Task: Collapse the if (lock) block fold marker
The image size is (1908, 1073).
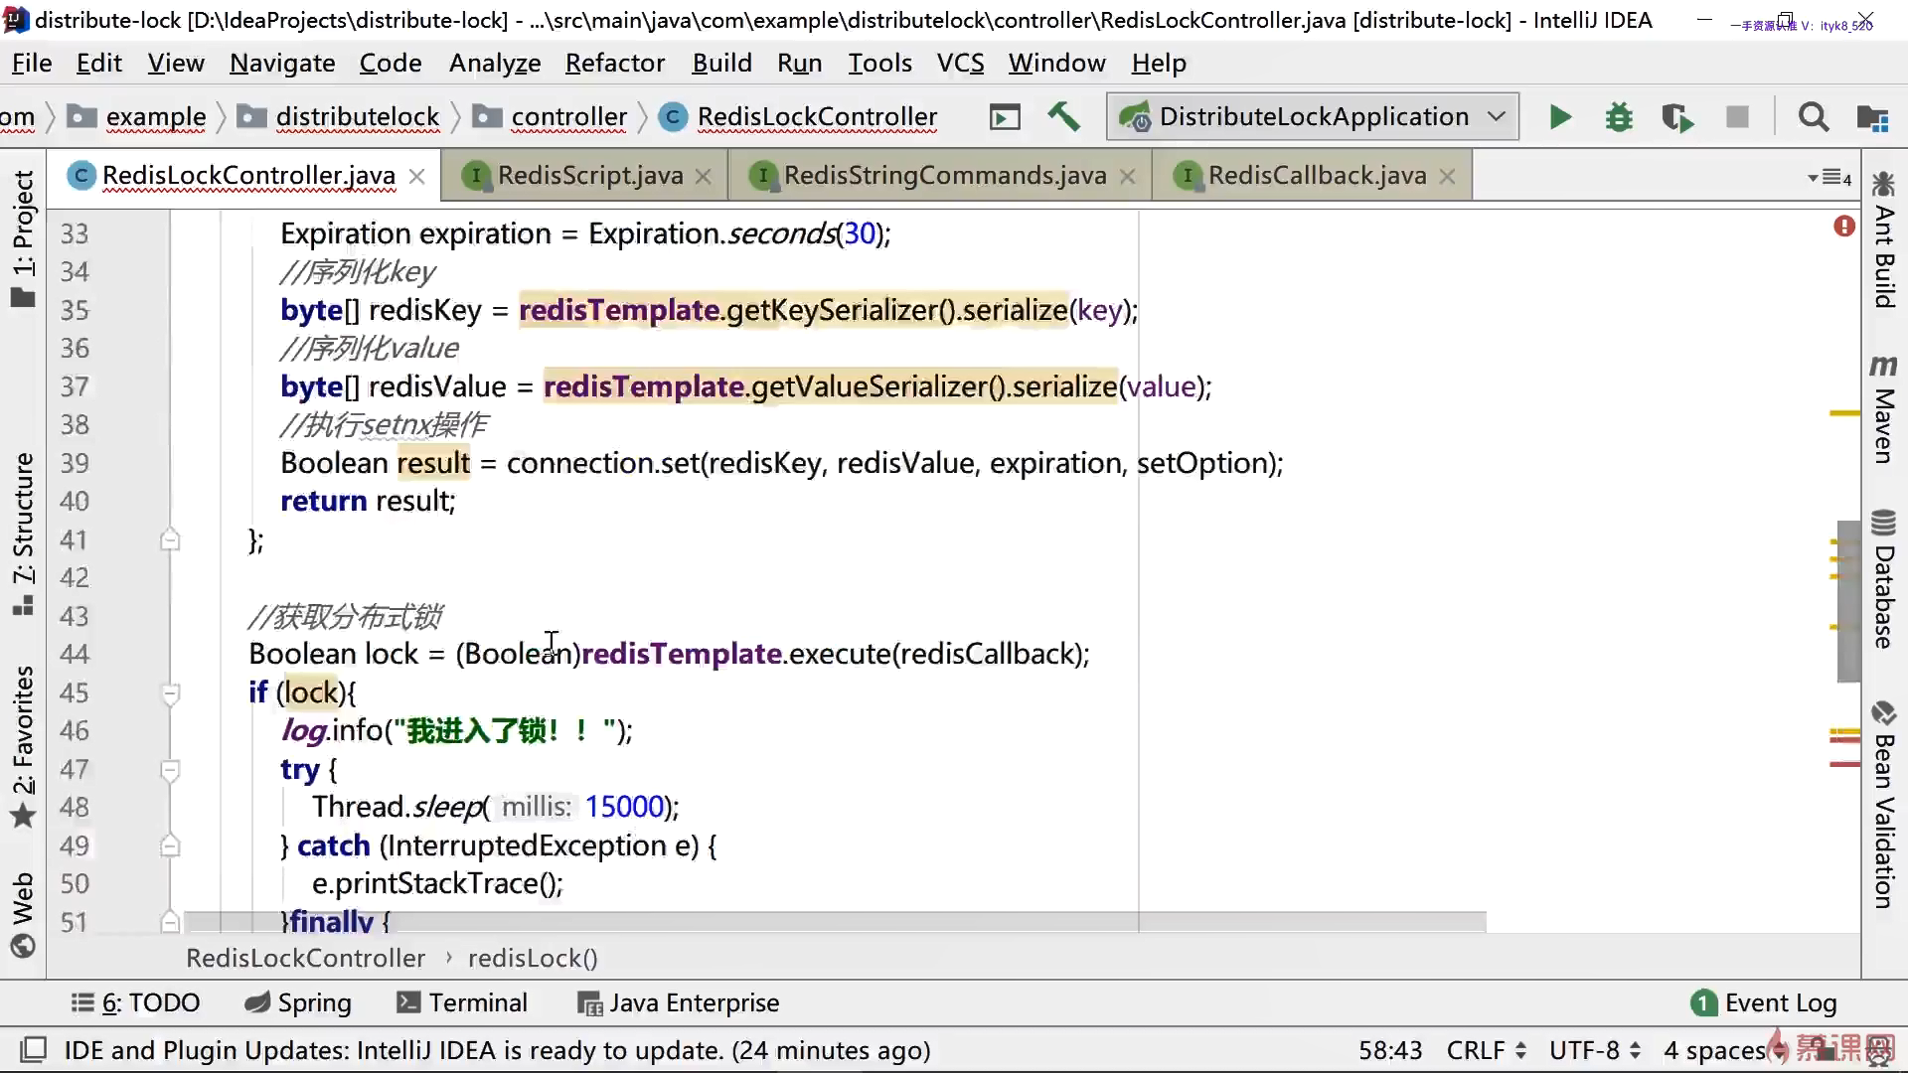Action: 170,693
